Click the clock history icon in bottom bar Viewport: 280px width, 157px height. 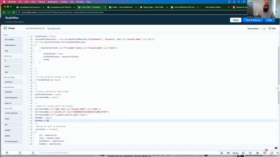point(272,153)
